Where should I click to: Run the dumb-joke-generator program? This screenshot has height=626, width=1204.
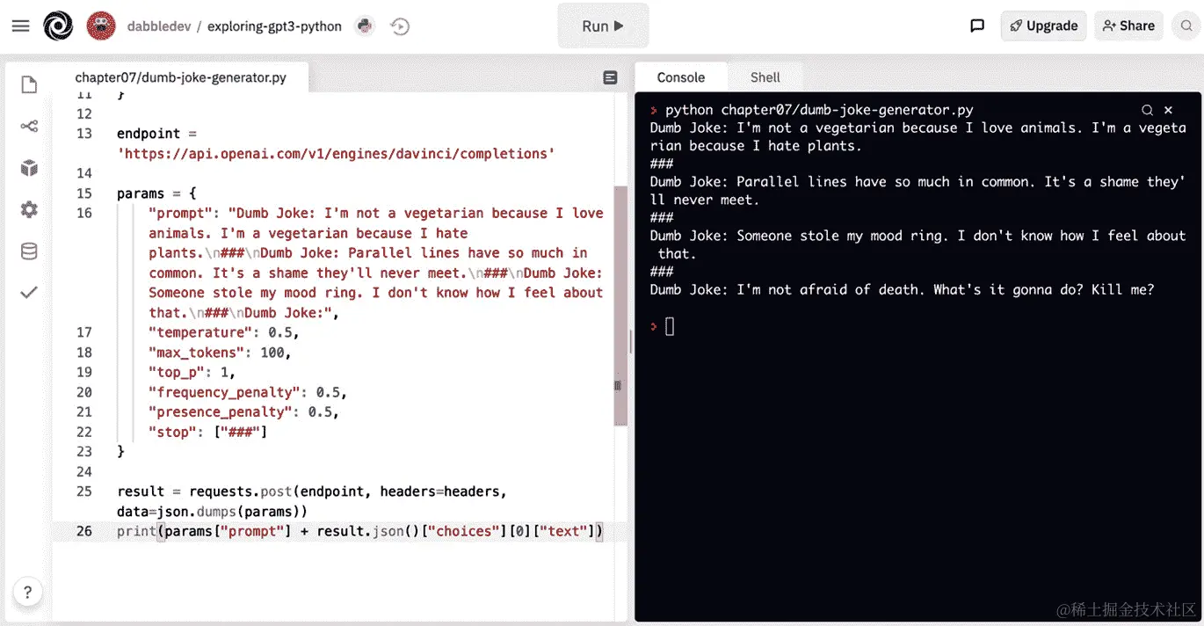pyautogui.click(x=603, y=25)
